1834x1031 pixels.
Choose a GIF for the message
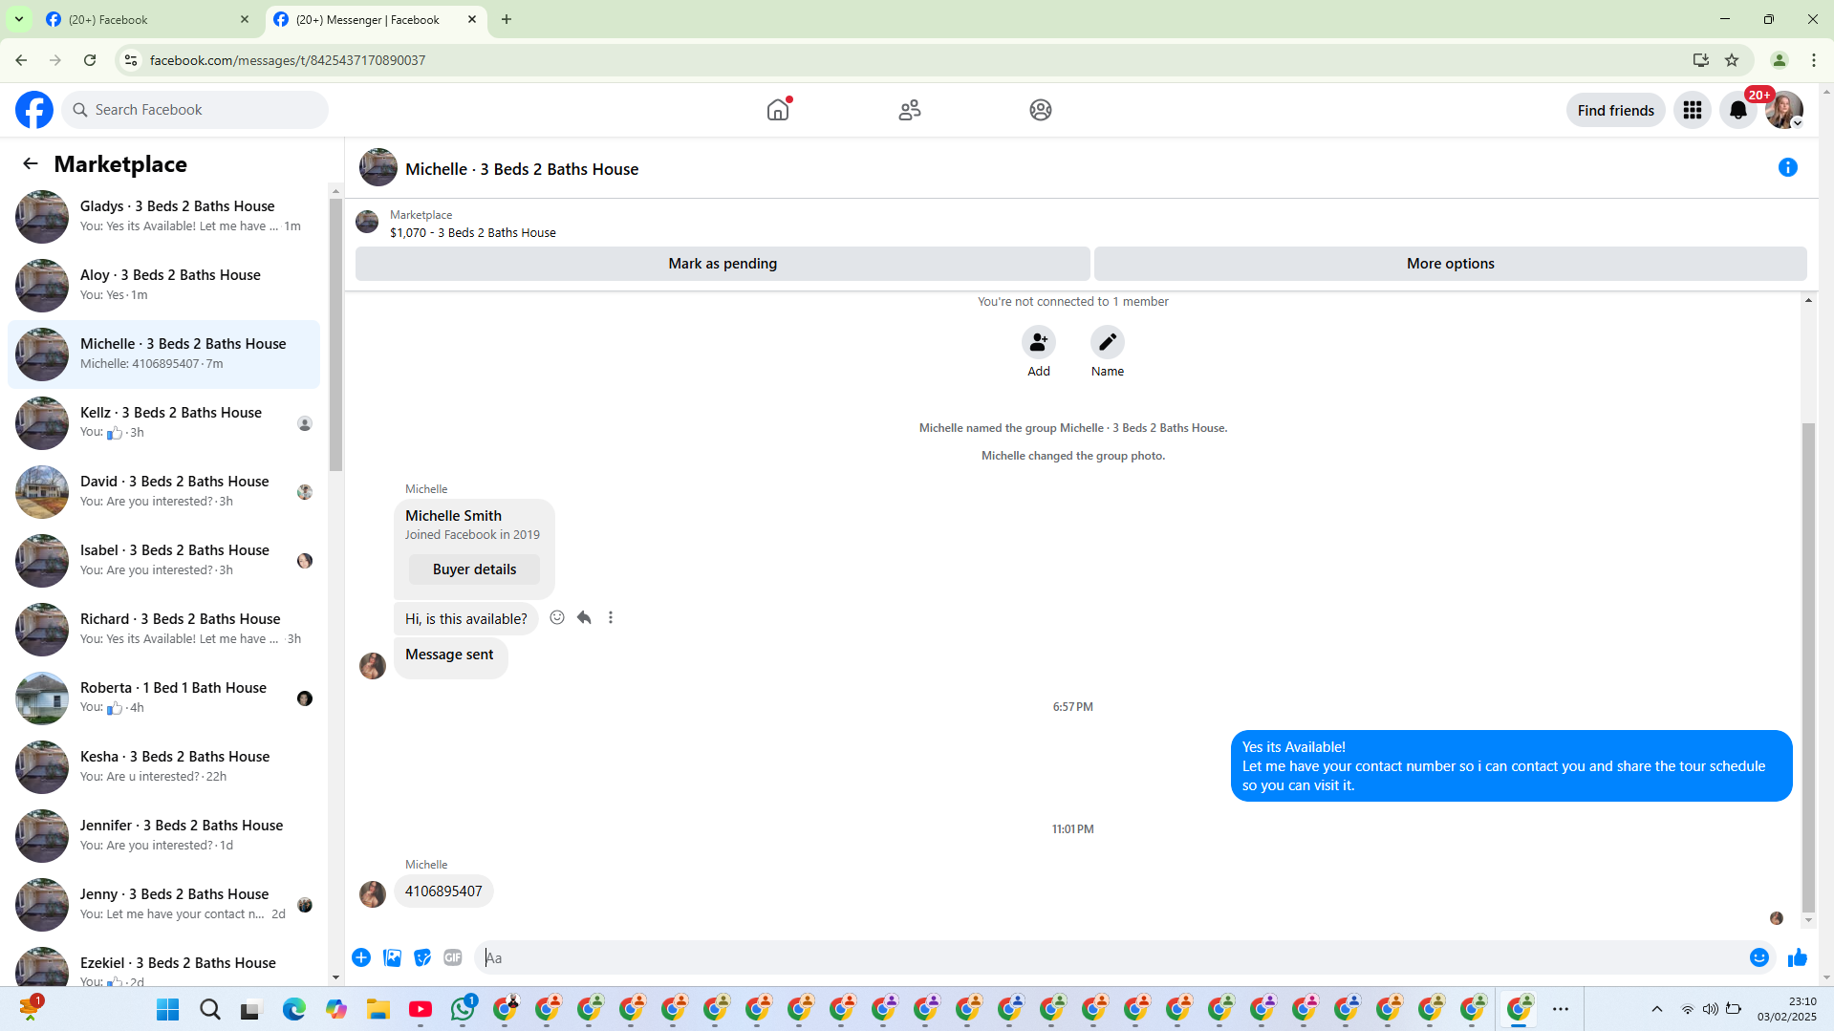[453, 957]
